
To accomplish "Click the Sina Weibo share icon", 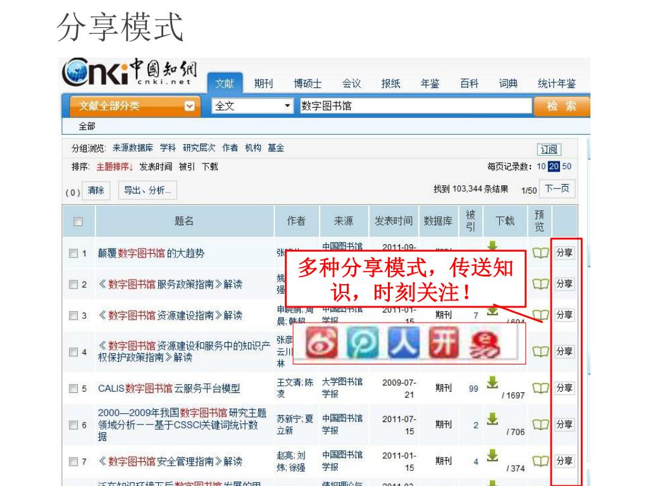I will click(321, 342).
